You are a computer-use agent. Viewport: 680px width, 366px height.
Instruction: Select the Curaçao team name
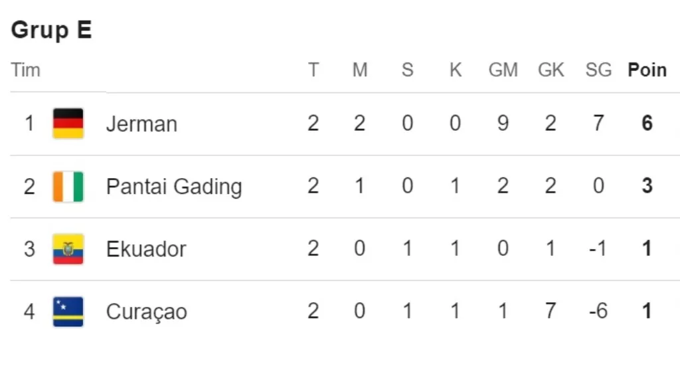pos(147,312)
